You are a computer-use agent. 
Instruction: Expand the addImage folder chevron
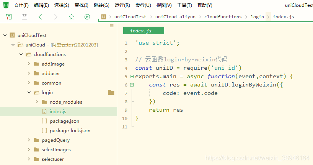29,64
